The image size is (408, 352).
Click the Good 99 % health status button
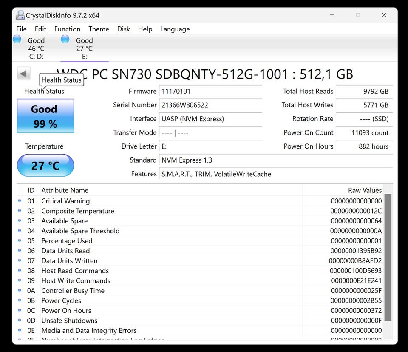pos(45,116)
